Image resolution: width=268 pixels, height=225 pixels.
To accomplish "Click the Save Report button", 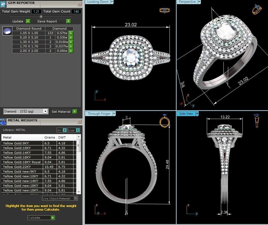I will click(x=51, y=21).
